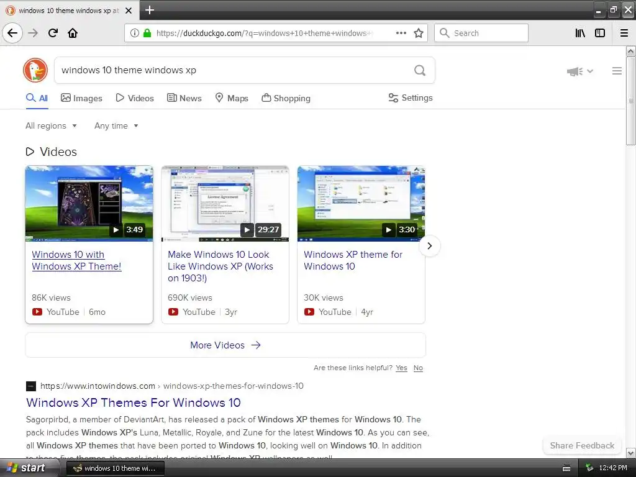Viewport: 636px width, 477px height.
Task: Click scrollbar down arrow
Action: click(631, 453)
